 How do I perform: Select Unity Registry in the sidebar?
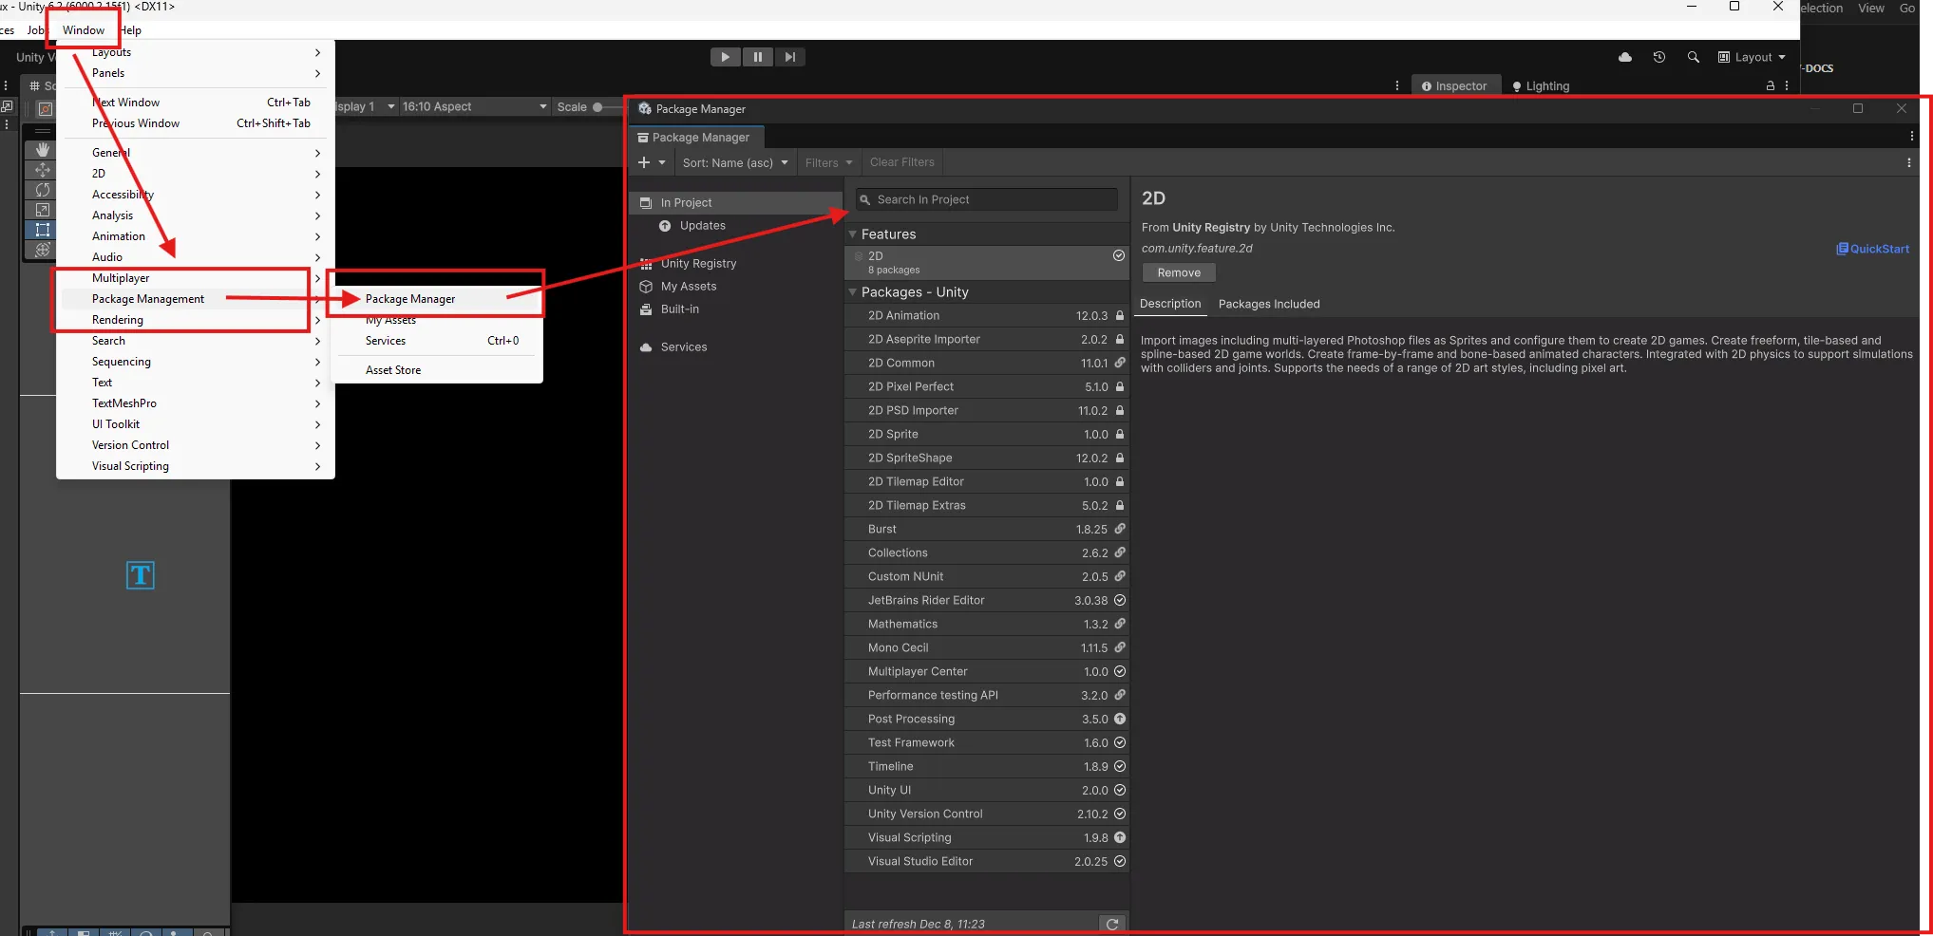click(x=735, y=264)
